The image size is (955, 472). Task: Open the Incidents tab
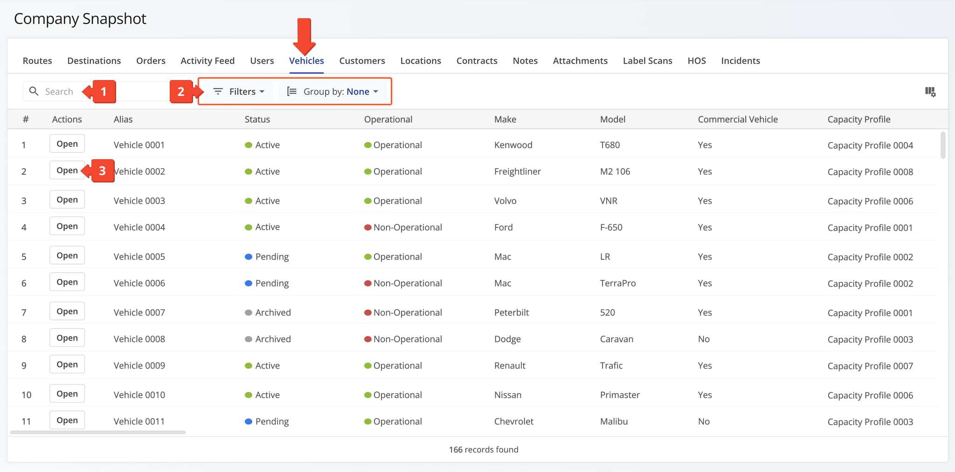point(740,61)
